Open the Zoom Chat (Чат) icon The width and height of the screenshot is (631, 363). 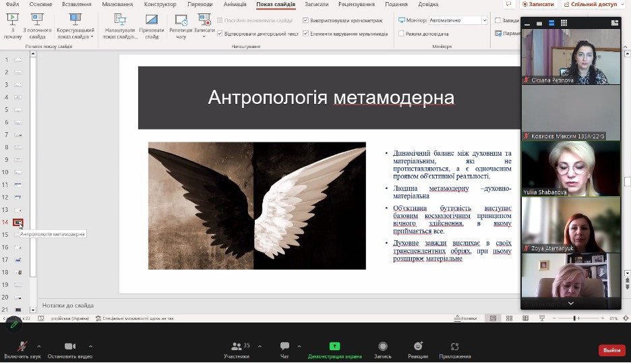point(284,347)
